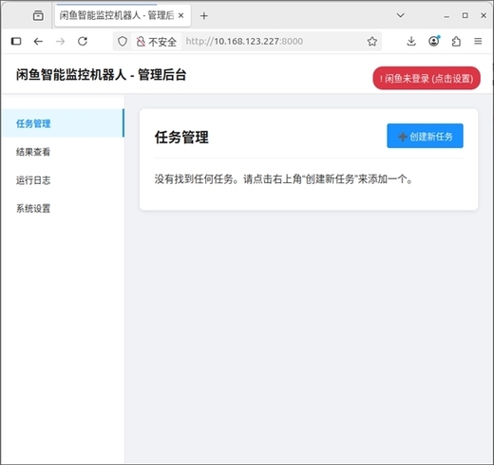Open the Firefox account profile icon

click(x=434, y=41)
